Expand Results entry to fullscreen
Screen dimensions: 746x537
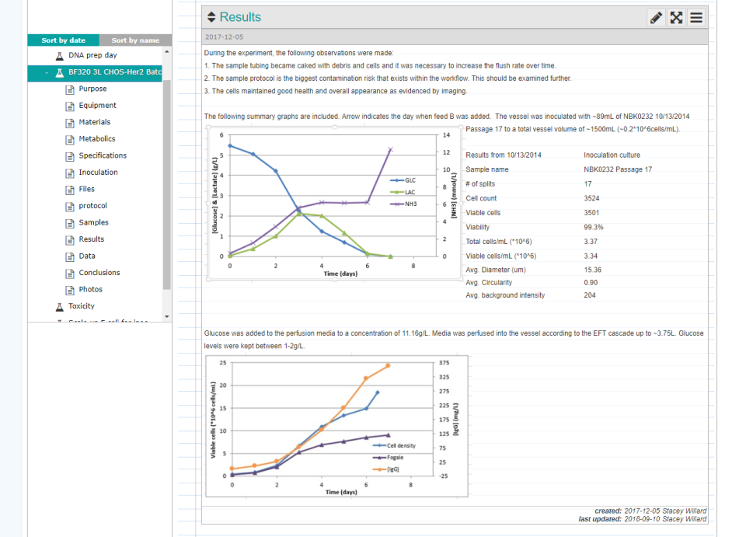tap(676, 18)
